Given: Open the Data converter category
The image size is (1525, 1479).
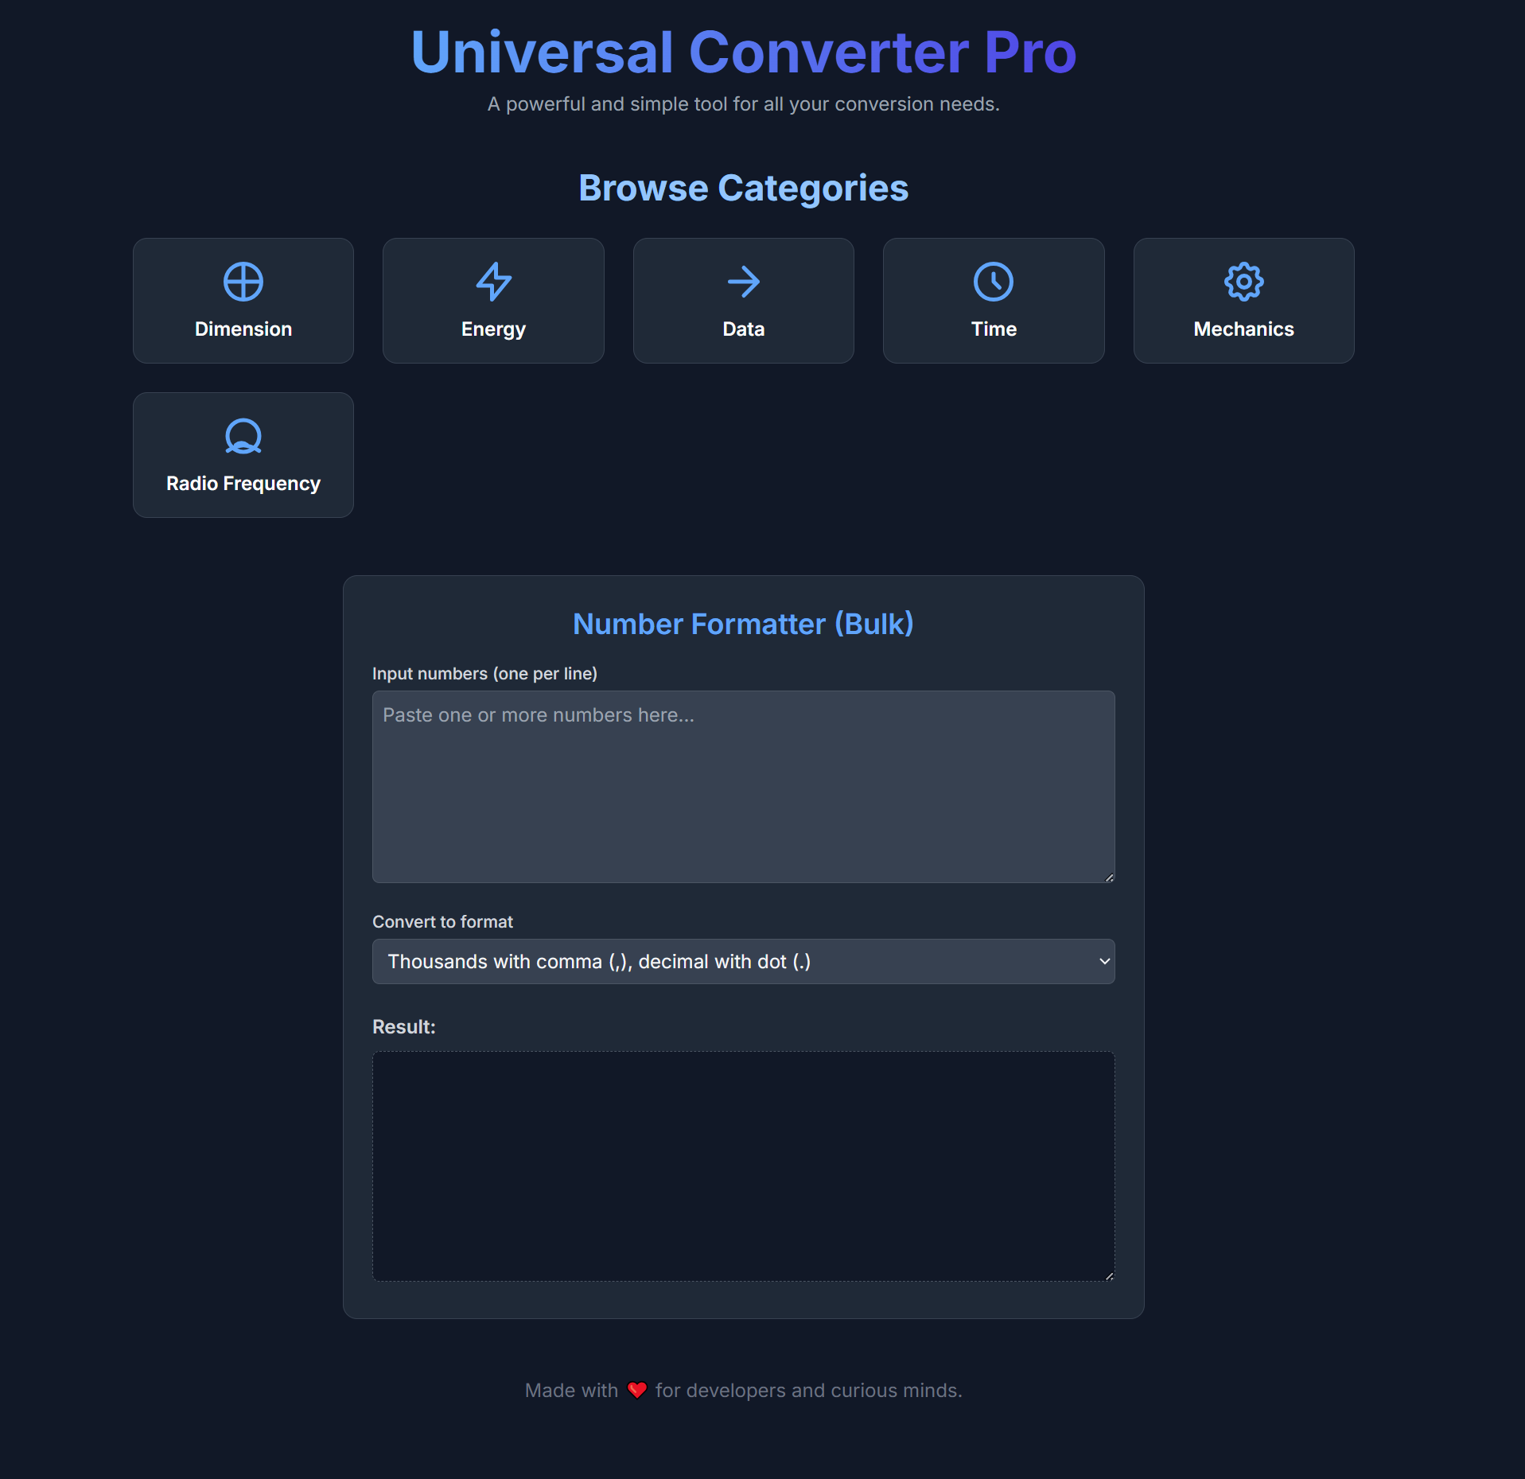Looking at the screenshot, I should (743, 301).
